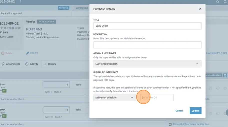Open the Attachments tab

pos(11,64)
